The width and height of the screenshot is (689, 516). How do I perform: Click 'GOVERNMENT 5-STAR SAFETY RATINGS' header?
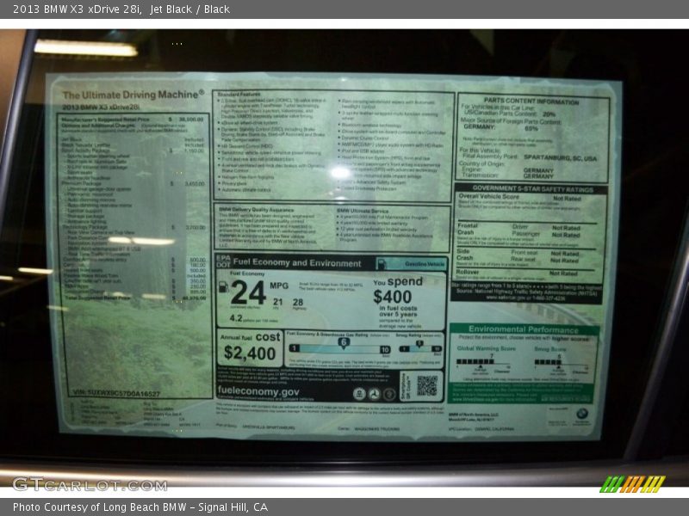(x=532, y=189)
